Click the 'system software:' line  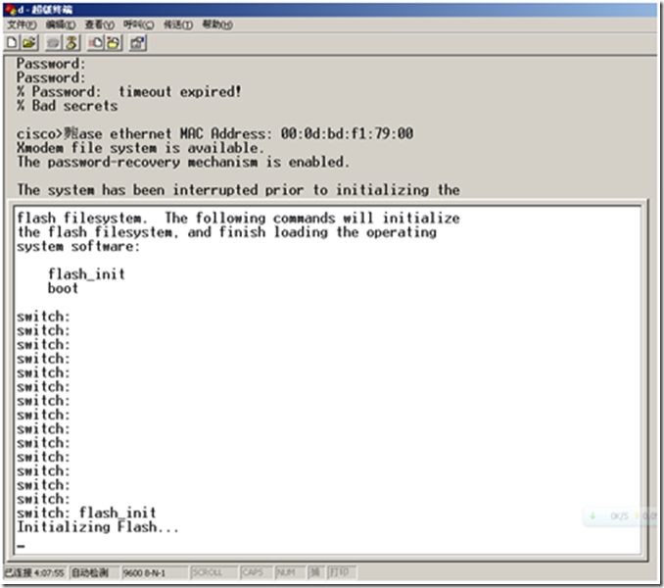coord(78,247)
